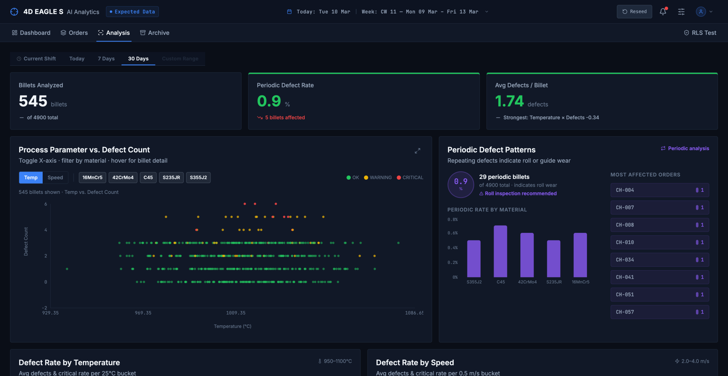Image resolution: width=728 pixels, height=376 pixels.
Task: Open the Periodic analysis link
Action: tap(685, 148)
